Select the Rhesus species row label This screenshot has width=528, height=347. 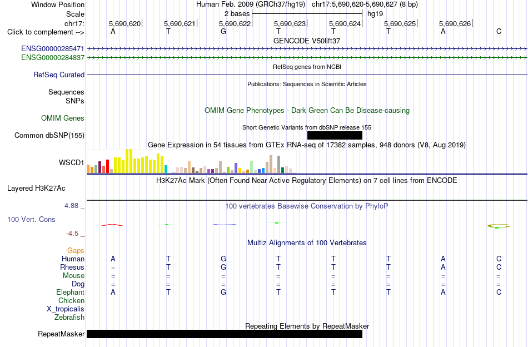tap(72, 267)
